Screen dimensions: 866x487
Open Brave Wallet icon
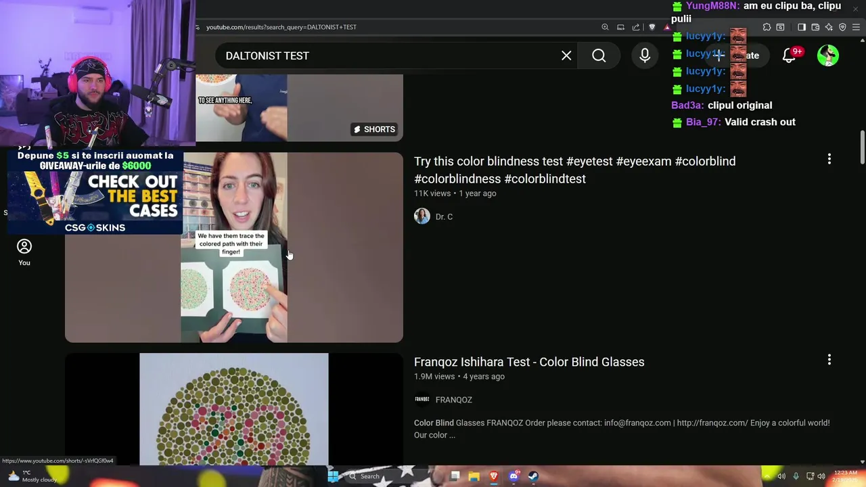815,27
